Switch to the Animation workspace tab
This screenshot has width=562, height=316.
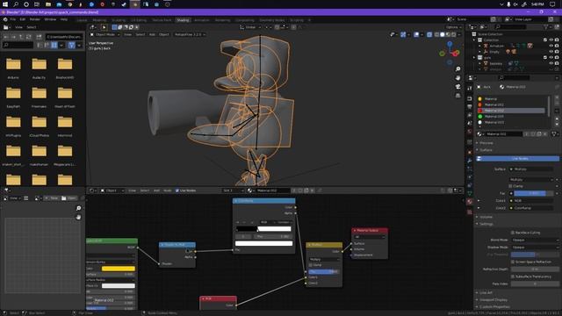pyautogui.click(x=201, y=20)
